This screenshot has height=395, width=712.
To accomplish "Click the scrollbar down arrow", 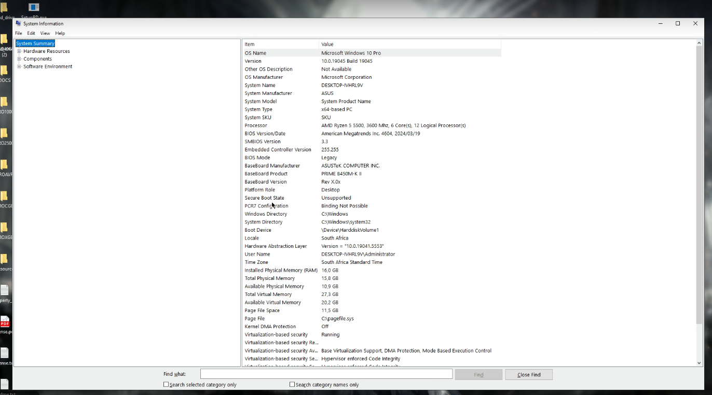I will [699, 363].
